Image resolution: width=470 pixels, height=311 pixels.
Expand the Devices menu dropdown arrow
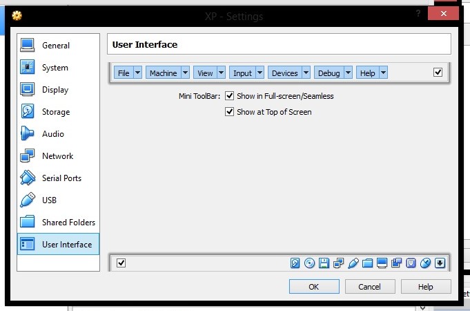coord(306,73)
